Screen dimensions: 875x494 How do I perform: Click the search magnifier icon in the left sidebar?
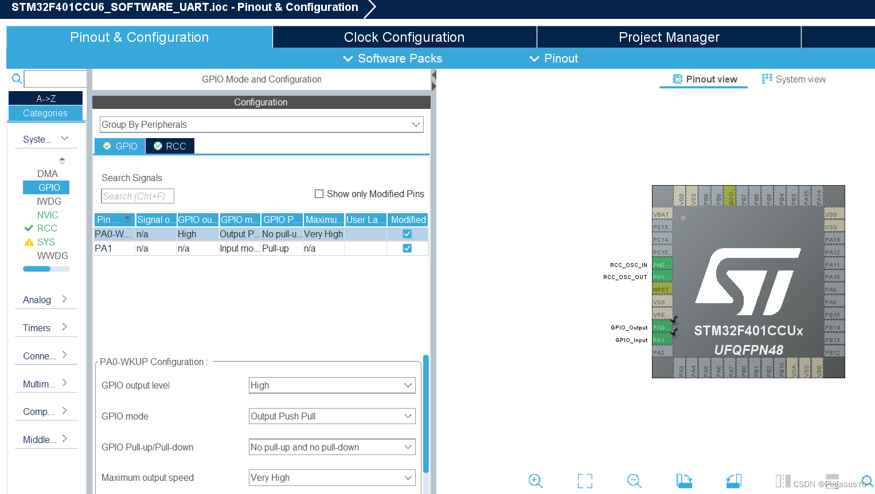click(17, 79)
